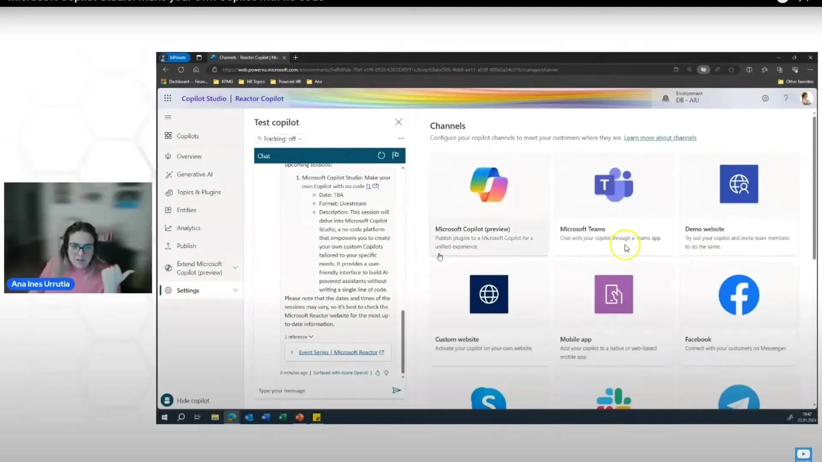Select the Mobile app channel icon
822x462 pixels.
(614, 294)
